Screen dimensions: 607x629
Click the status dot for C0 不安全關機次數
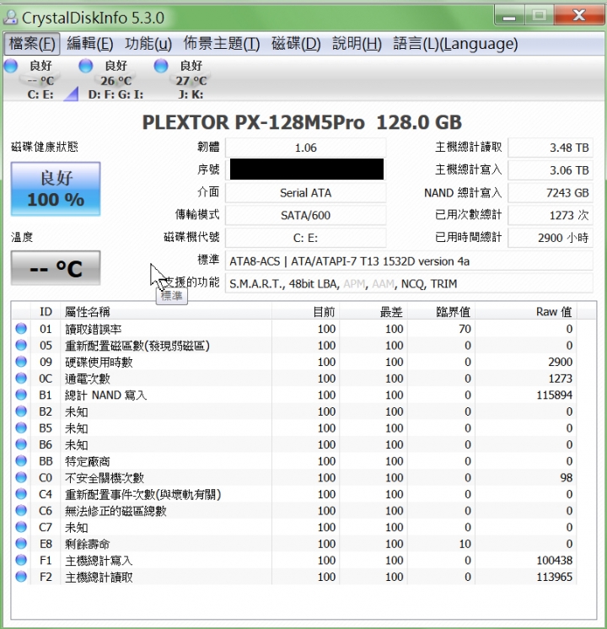pos(21,478)
